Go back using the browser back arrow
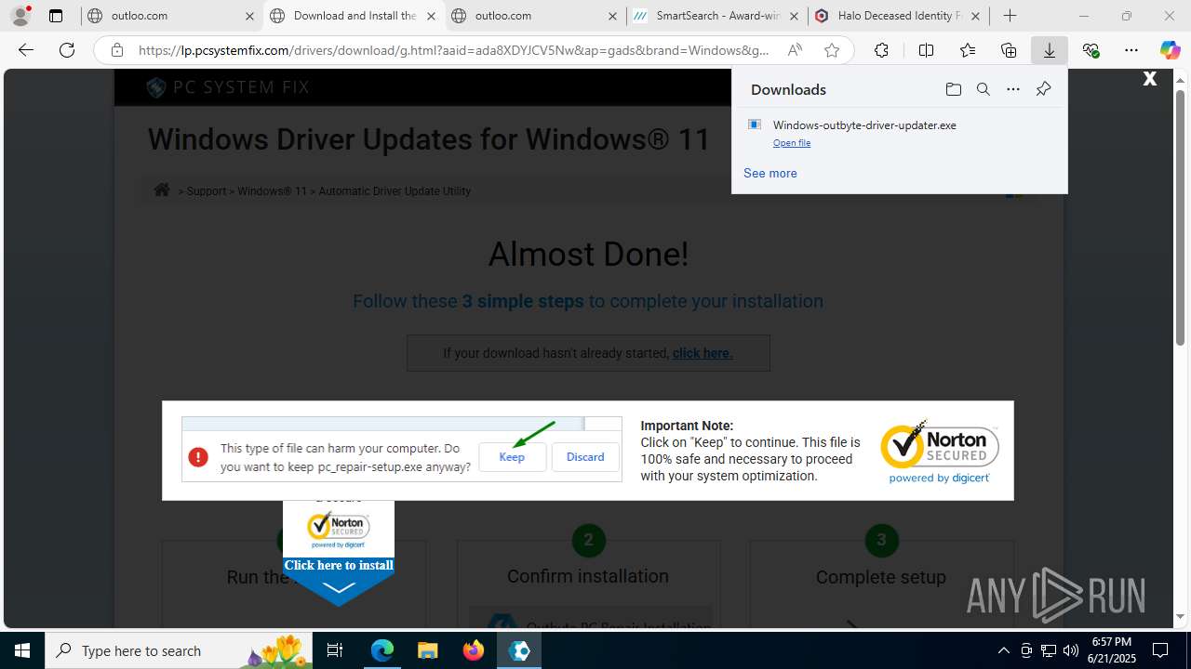The height and width of the screenshot is (669, 1191). pyautogui.click(x=26, y=50)
